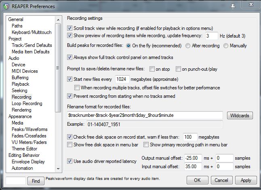
Task: Open Loop Recording preferences page
Action: (27, 103)
